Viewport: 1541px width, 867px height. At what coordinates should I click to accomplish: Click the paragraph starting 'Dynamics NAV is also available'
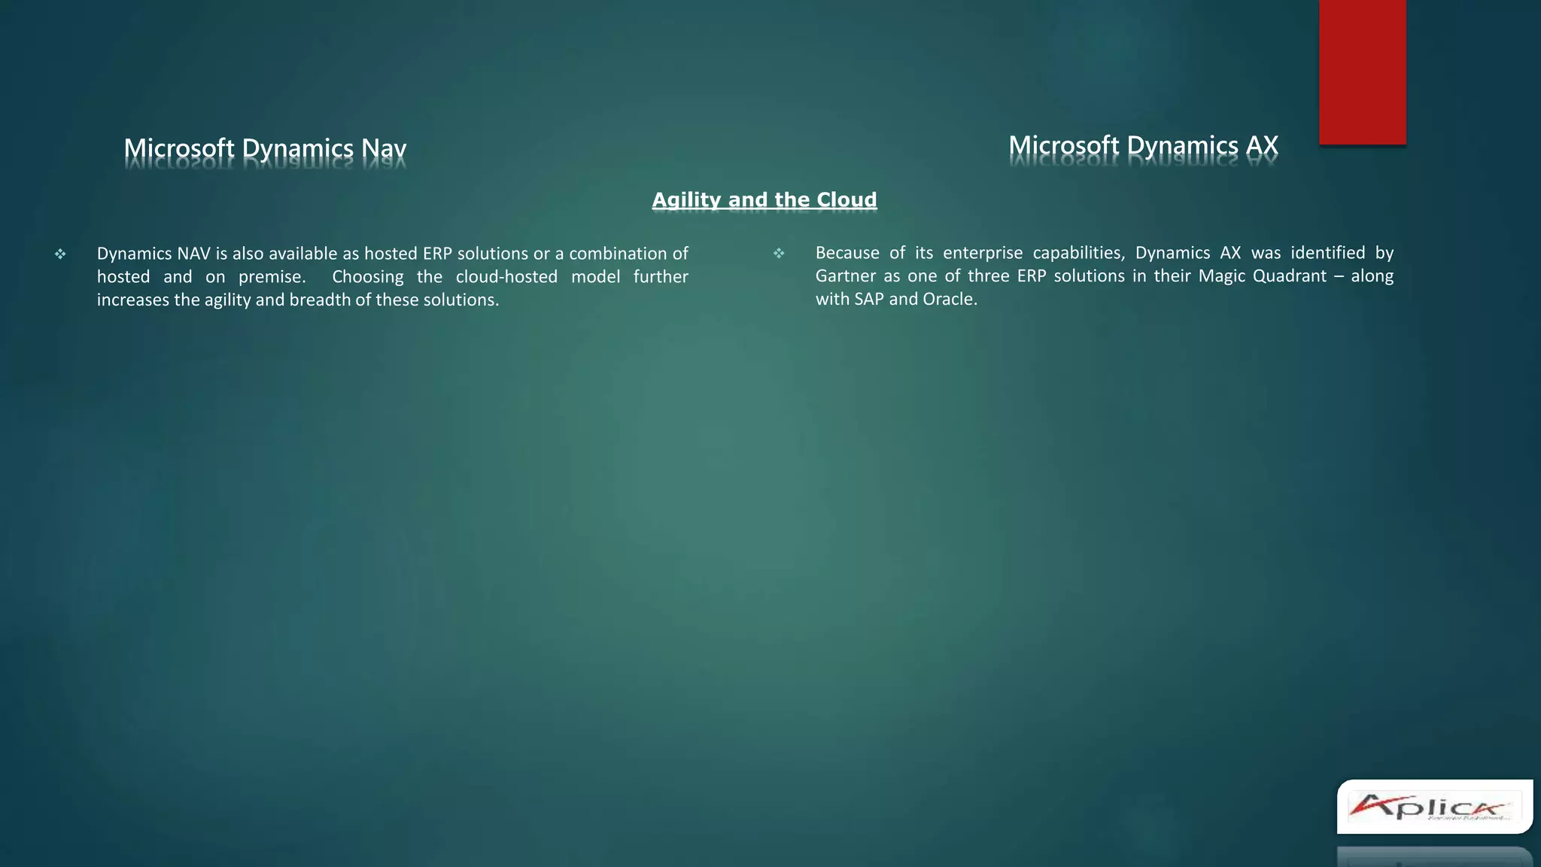pos(392,276)
